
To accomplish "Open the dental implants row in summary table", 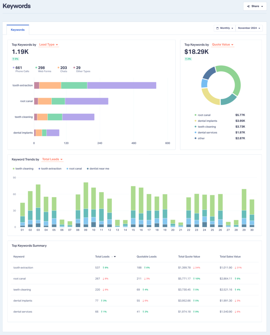I will click(x=135, y=301).
